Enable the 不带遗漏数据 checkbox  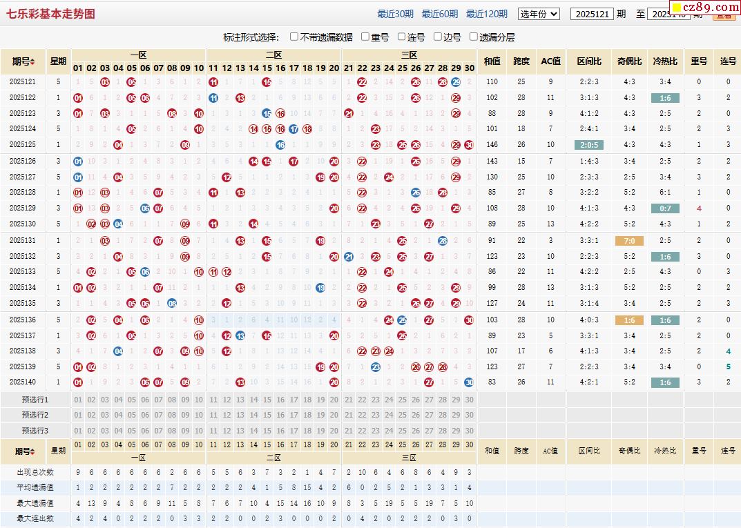[x=294, y=37]
